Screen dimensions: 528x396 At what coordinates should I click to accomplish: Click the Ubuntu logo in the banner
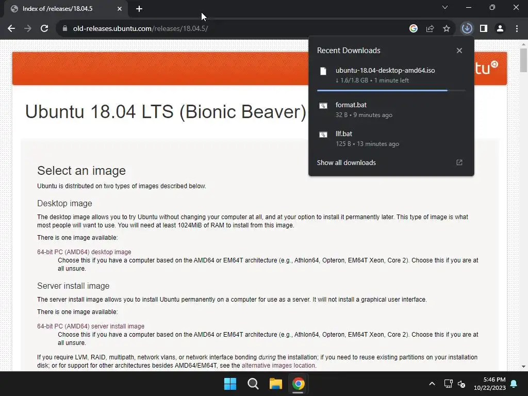click(487, 68)
